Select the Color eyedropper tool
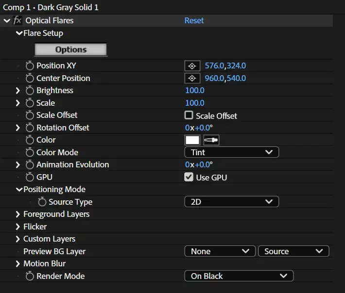Viewport: 345px width, 293px height. 211,140
